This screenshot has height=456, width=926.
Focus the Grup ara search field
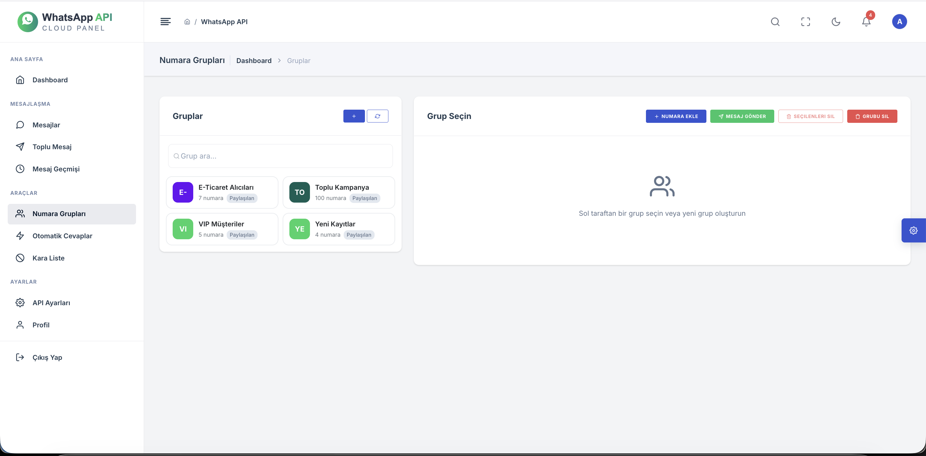point(280,156)
